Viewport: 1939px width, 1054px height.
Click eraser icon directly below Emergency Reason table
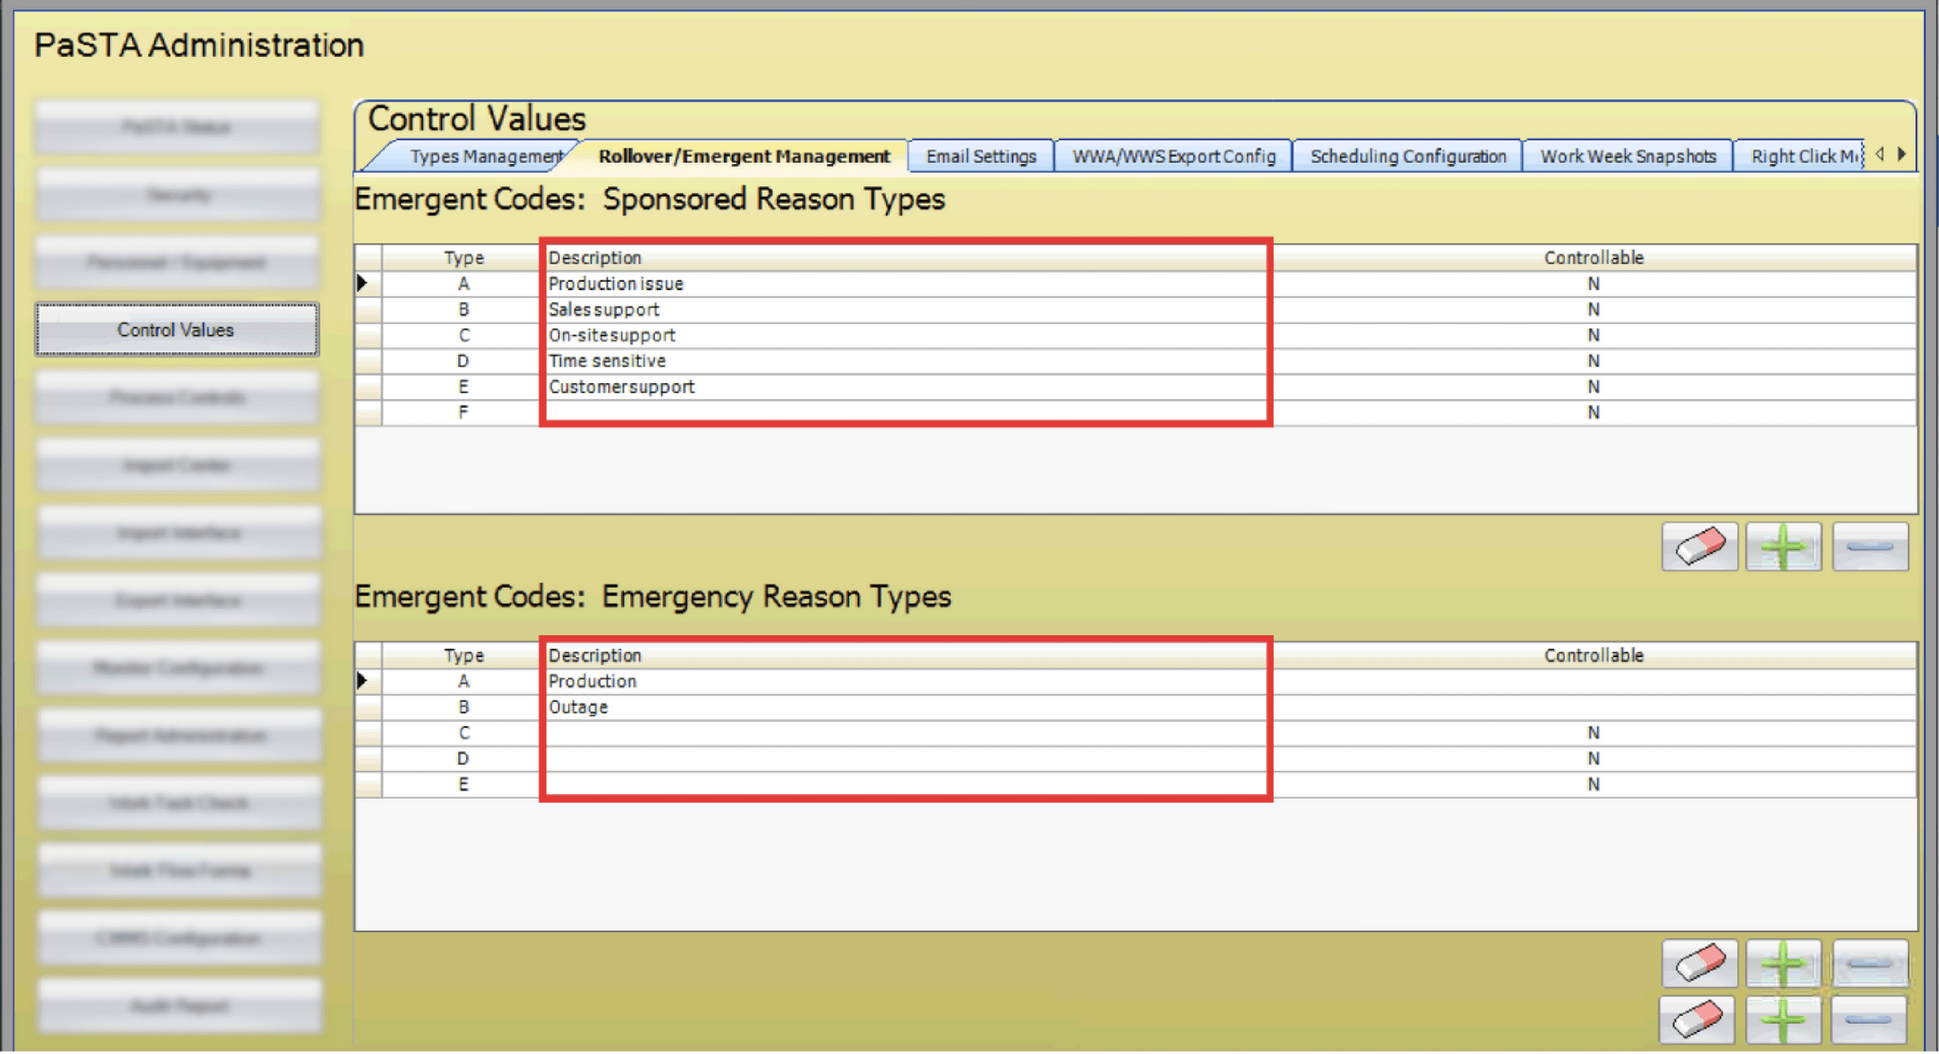[x=1700, y=964]
